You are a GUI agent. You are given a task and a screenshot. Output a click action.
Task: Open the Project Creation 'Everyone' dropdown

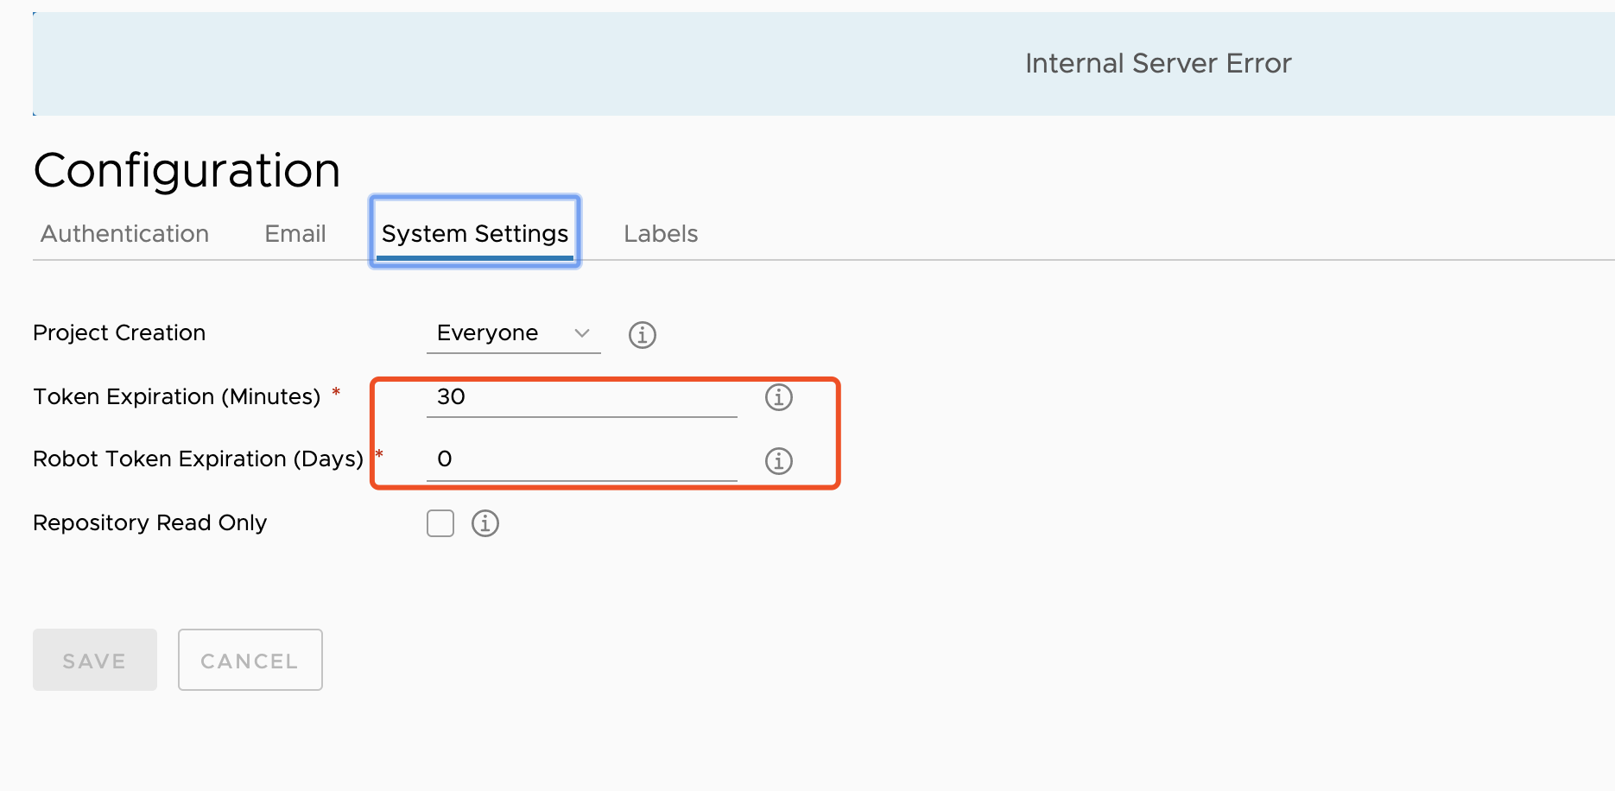coord(513,333)
